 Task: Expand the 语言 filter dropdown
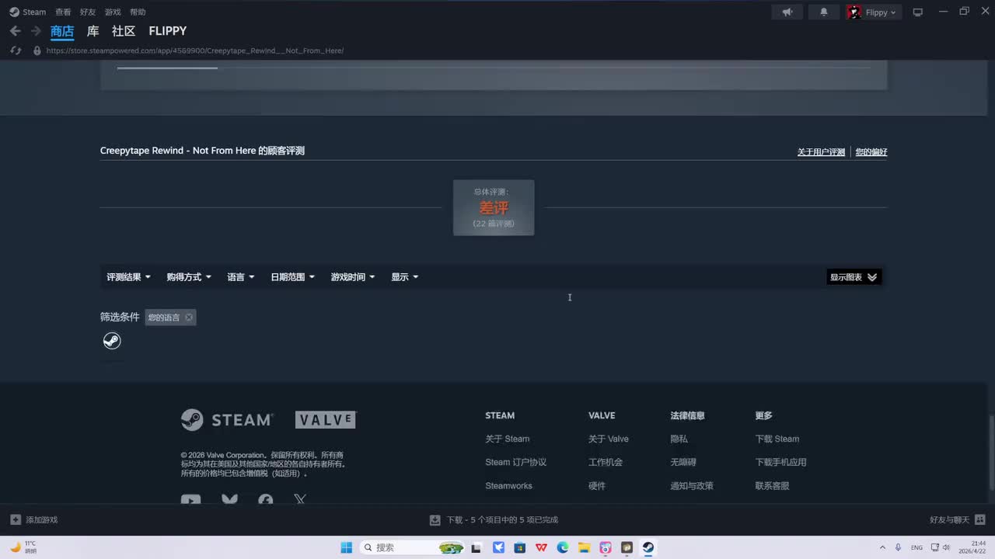[x=241, y=277]
